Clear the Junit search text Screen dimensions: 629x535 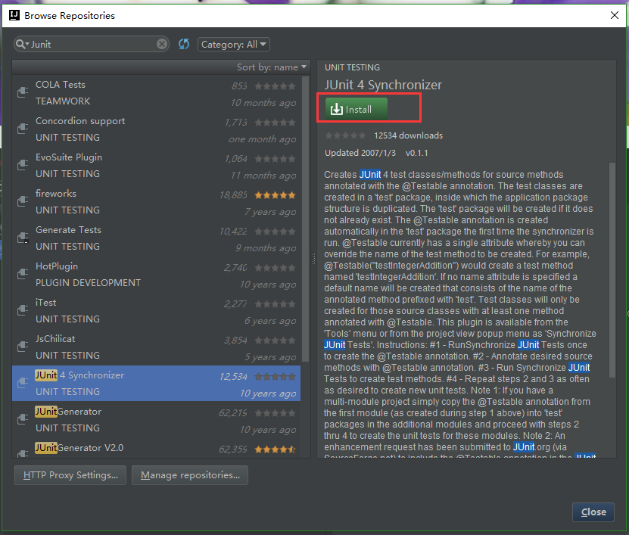coord(162,44)
